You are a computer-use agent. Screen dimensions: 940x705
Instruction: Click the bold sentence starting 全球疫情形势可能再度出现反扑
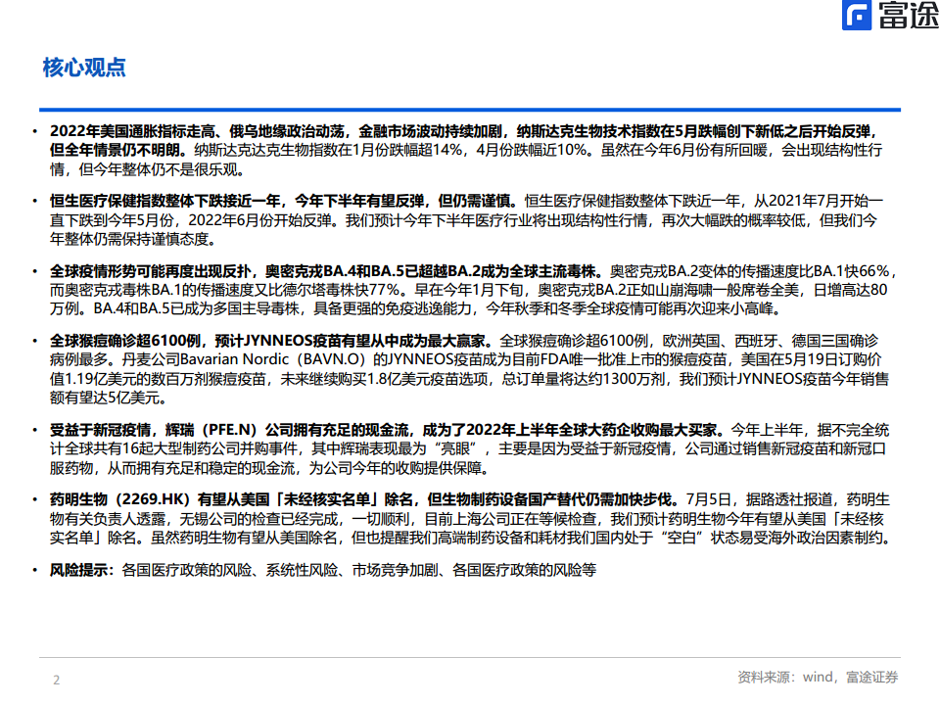click(325, 271)
